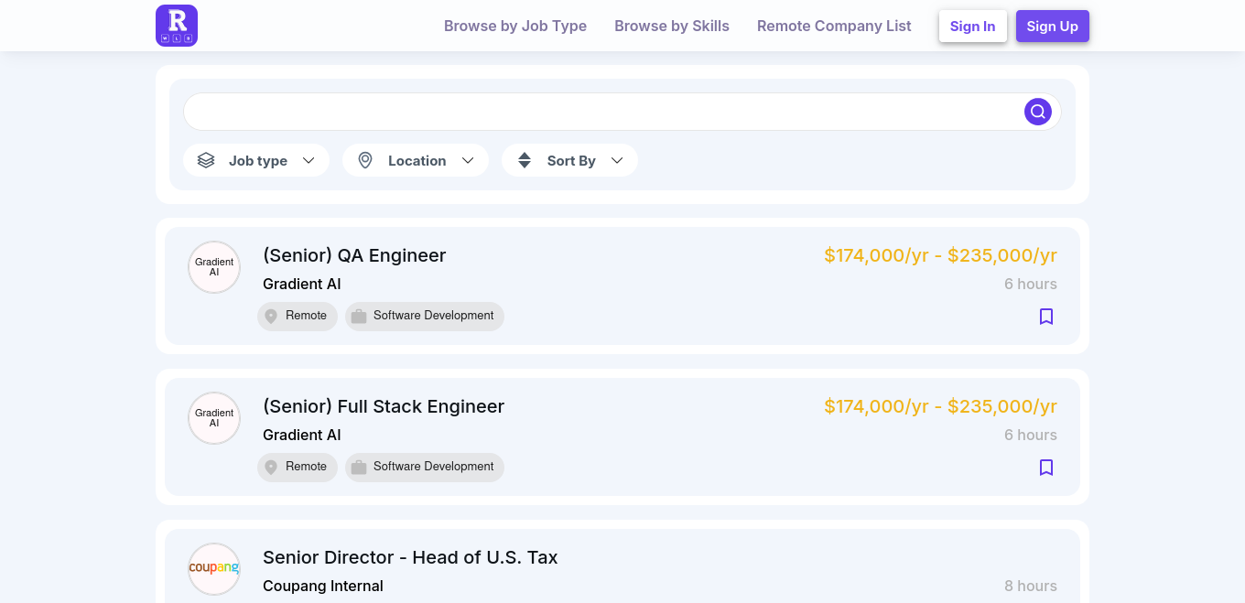Open the (Senior) QA Engineer job title
1245x603 pixels.
click(354, 255)
